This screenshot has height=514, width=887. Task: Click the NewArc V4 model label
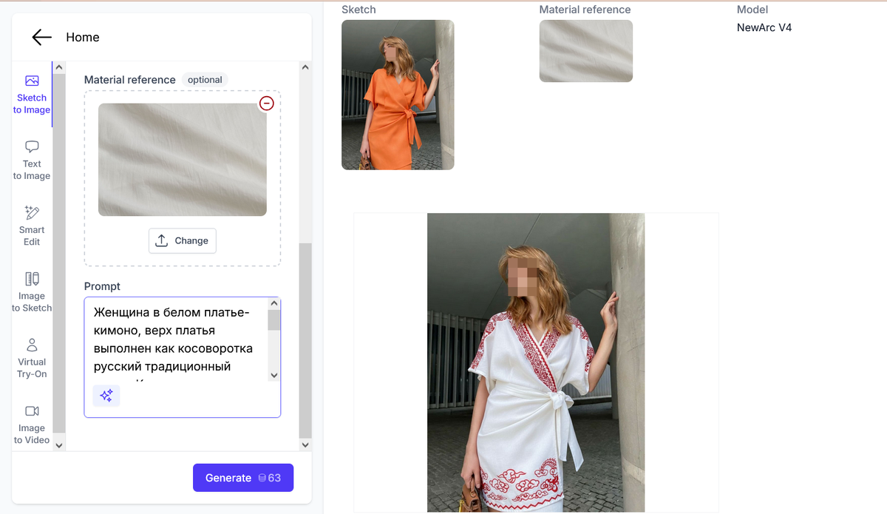pyautogui.click(x=764, y=27)
